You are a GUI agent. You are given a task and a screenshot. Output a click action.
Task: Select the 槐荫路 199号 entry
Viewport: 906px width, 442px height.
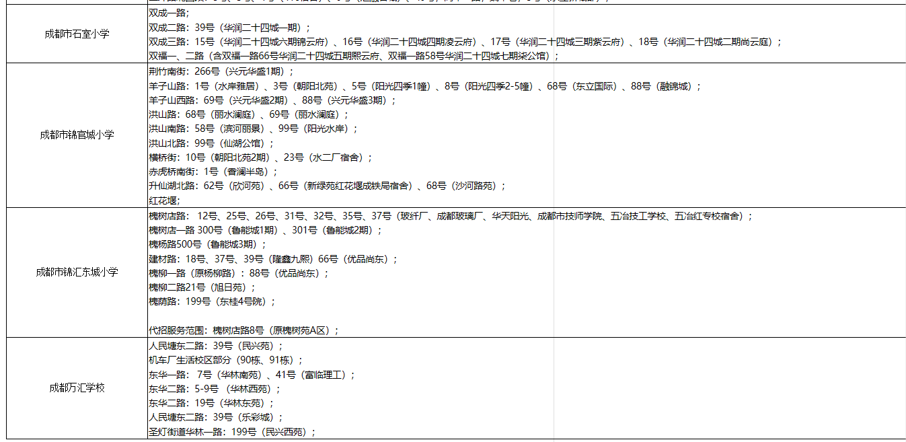point(212,301)
